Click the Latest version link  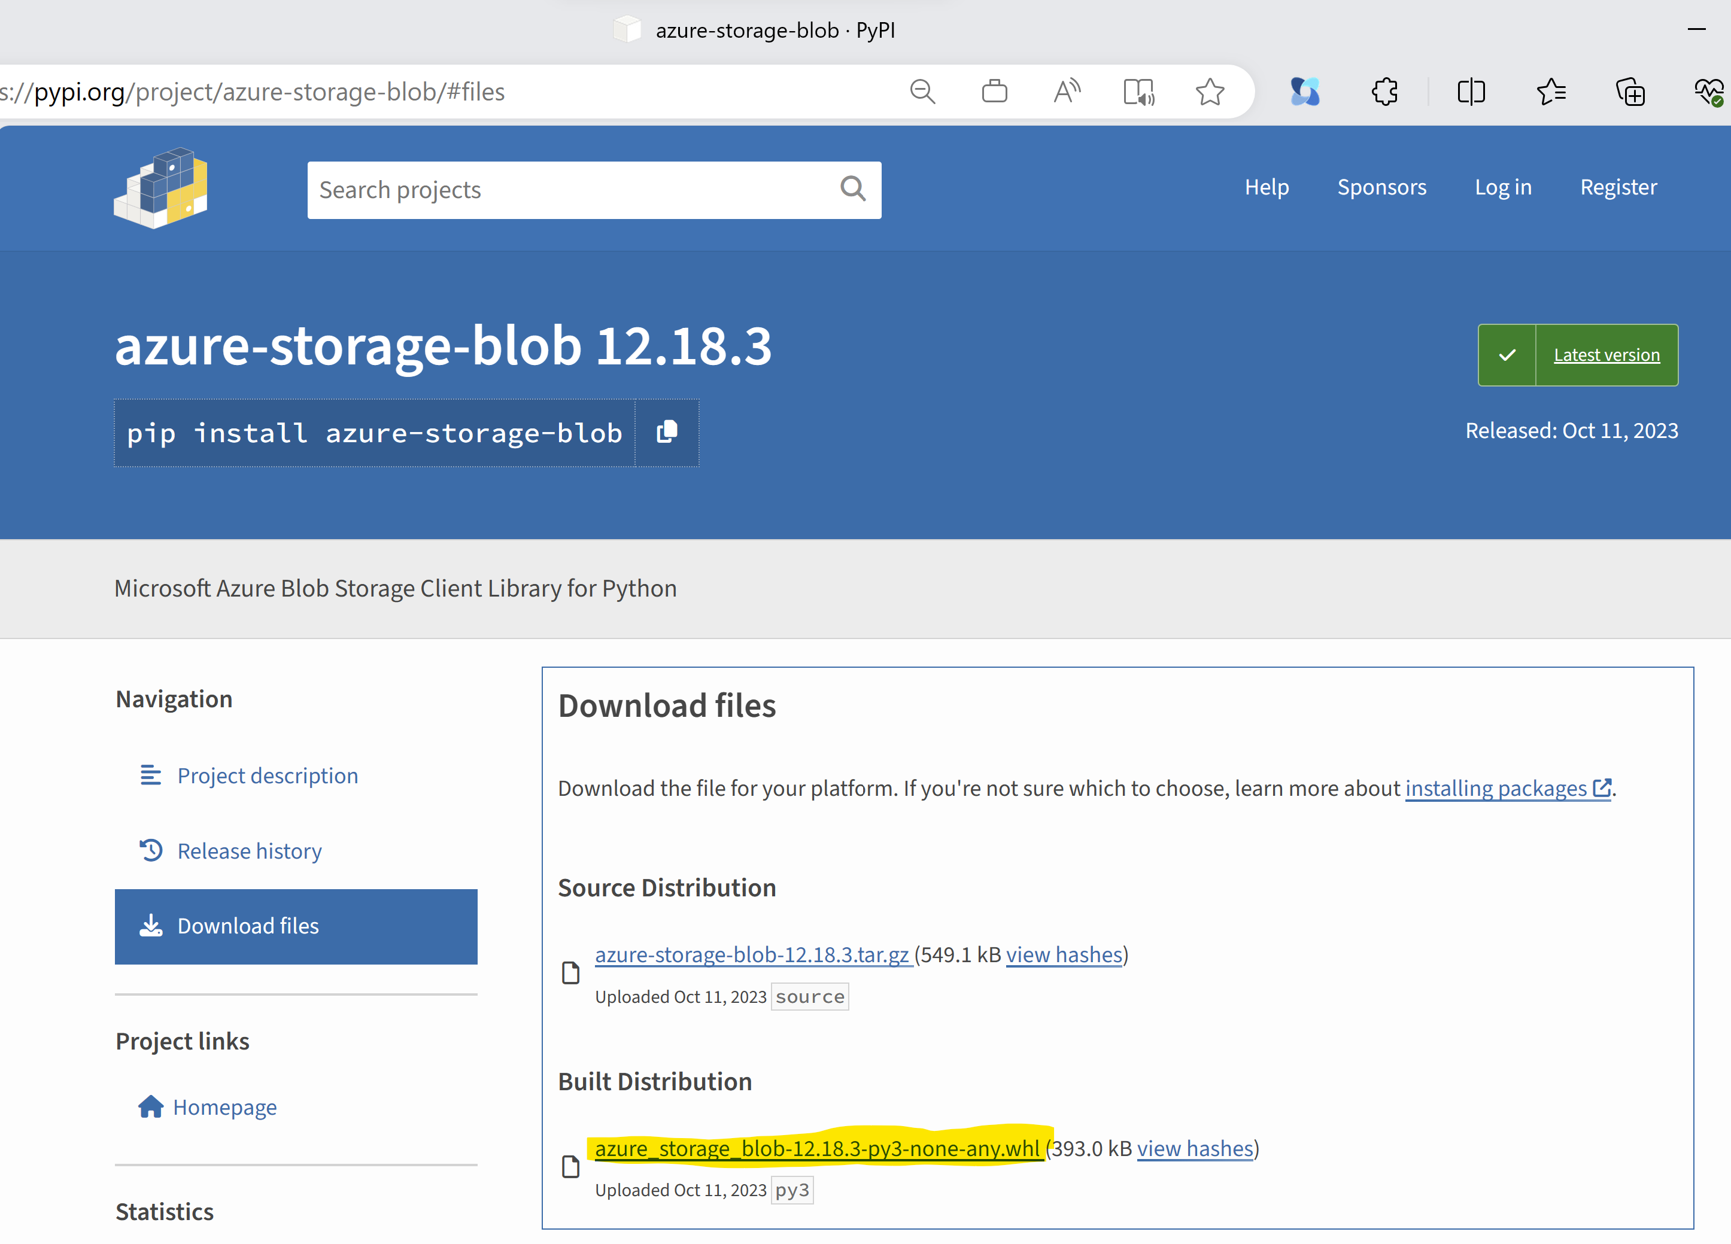1607,355
